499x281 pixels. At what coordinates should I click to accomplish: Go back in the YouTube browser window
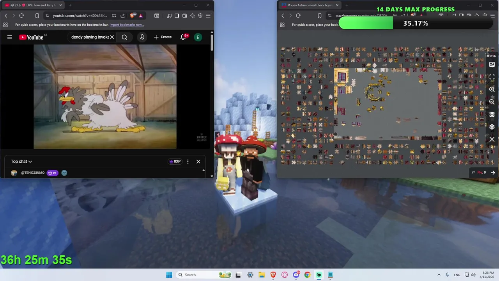(6, 16)
